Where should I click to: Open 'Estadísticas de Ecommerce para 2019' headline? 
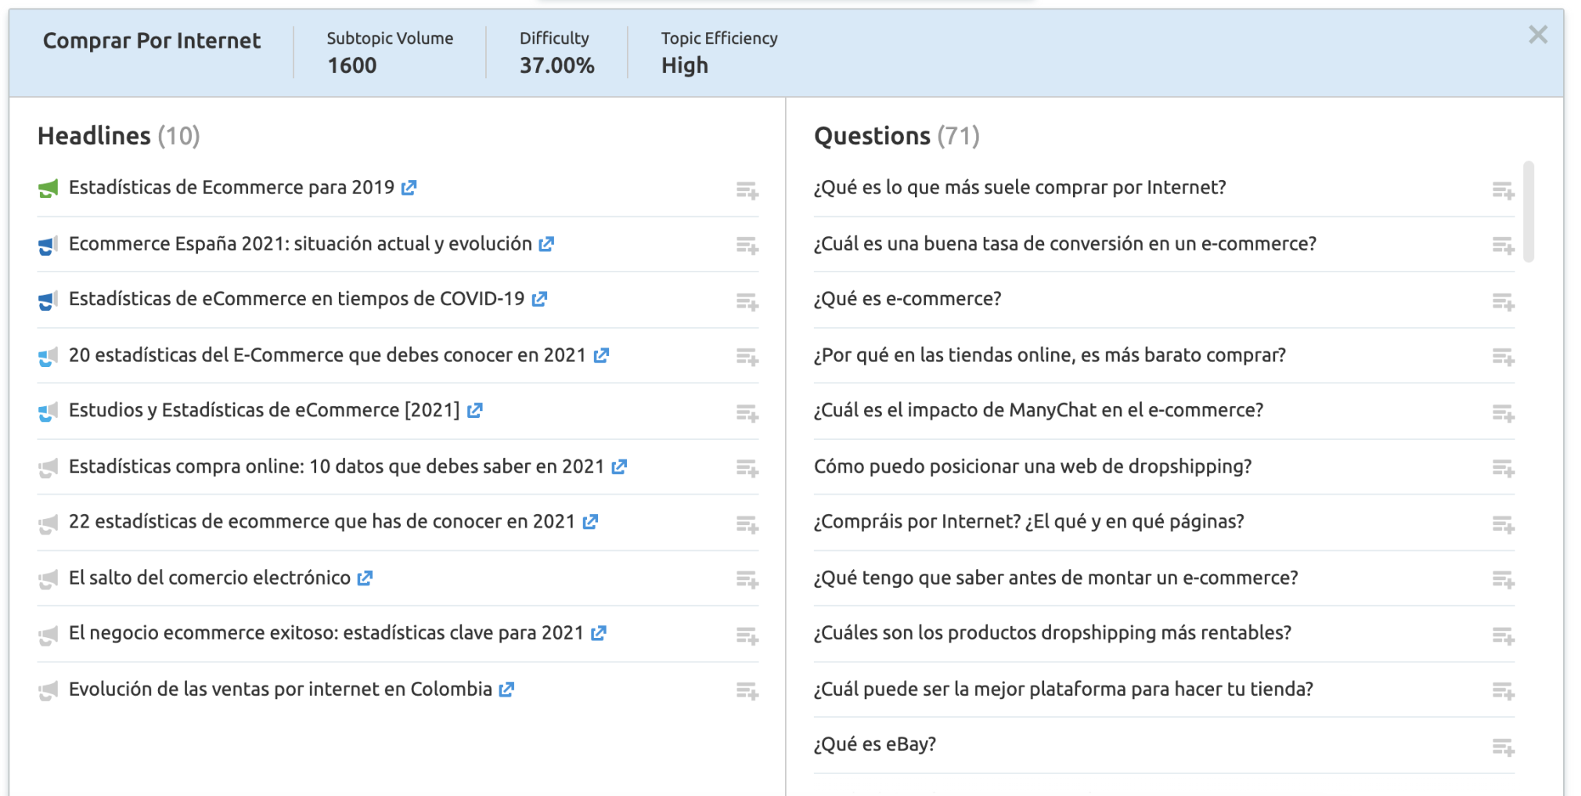click(x=231, y=188)
